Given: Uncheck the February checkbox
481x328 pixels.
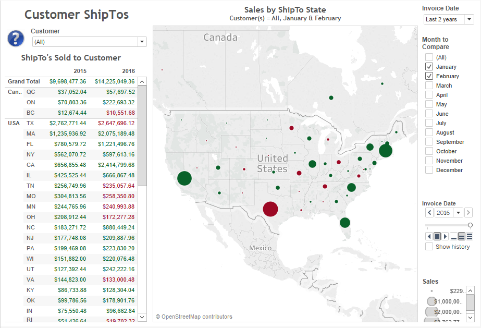Looking at the screenshot, I should [x=429, y=76].
